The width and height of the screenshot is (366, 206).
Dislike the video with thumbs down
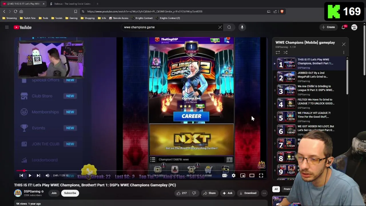[194, 193]
